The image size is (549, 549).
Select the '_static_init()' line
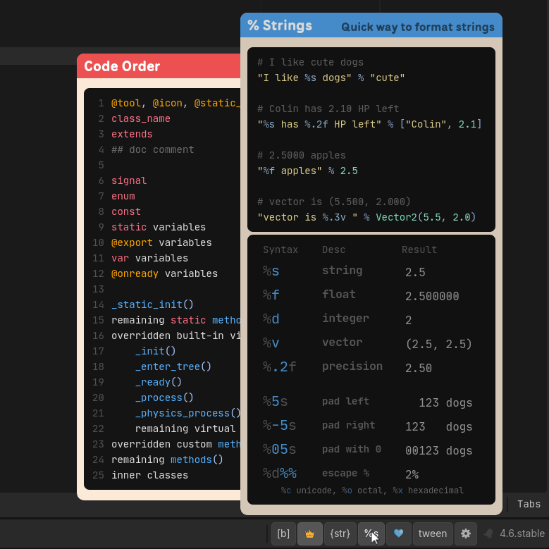(152, 304)
